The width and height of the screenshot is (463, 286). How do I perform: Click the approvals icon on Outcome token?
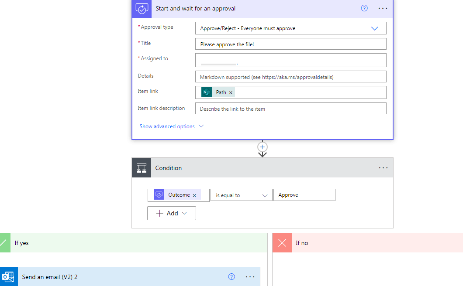click(159, 195)
